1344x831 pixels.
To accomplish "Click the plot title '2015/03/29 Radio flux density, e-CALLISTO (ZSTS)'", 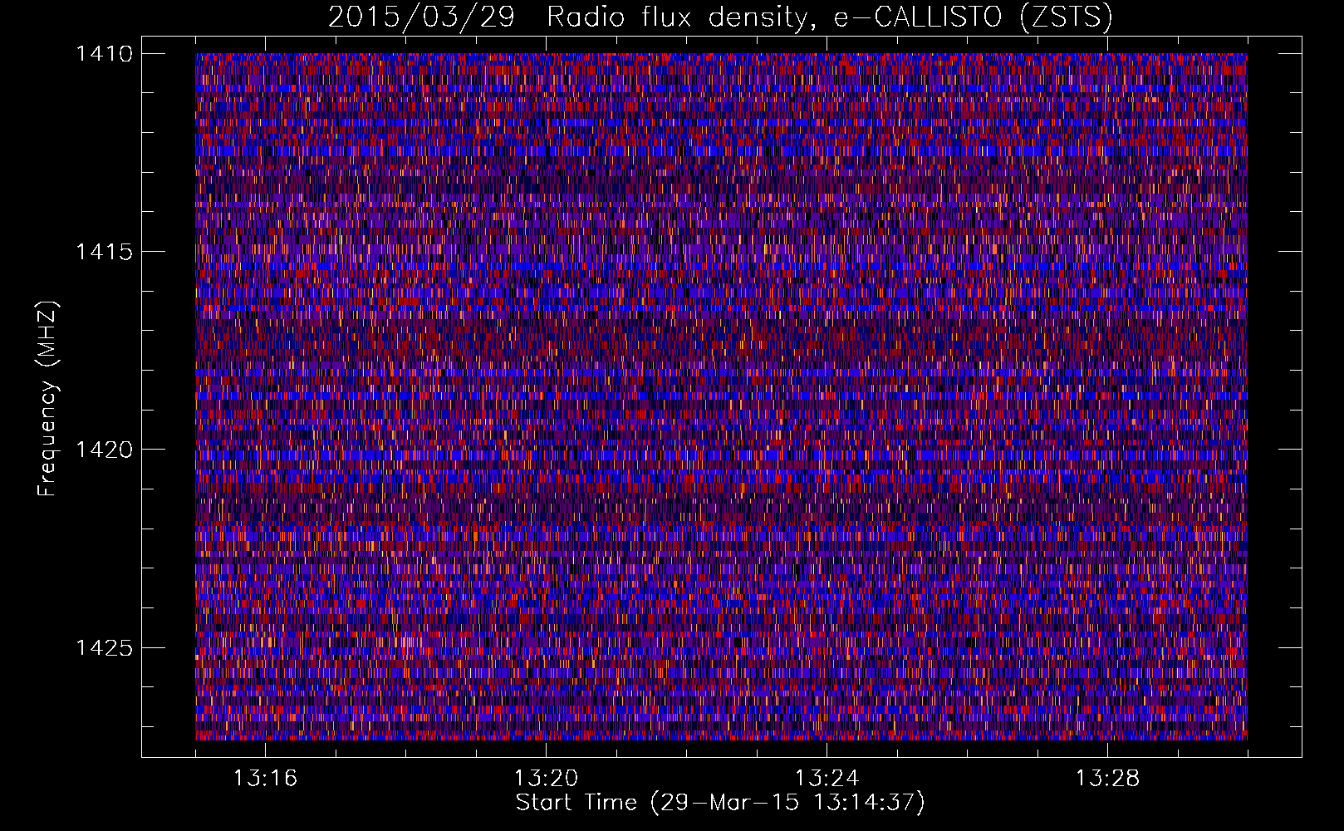I will [720, 17].
